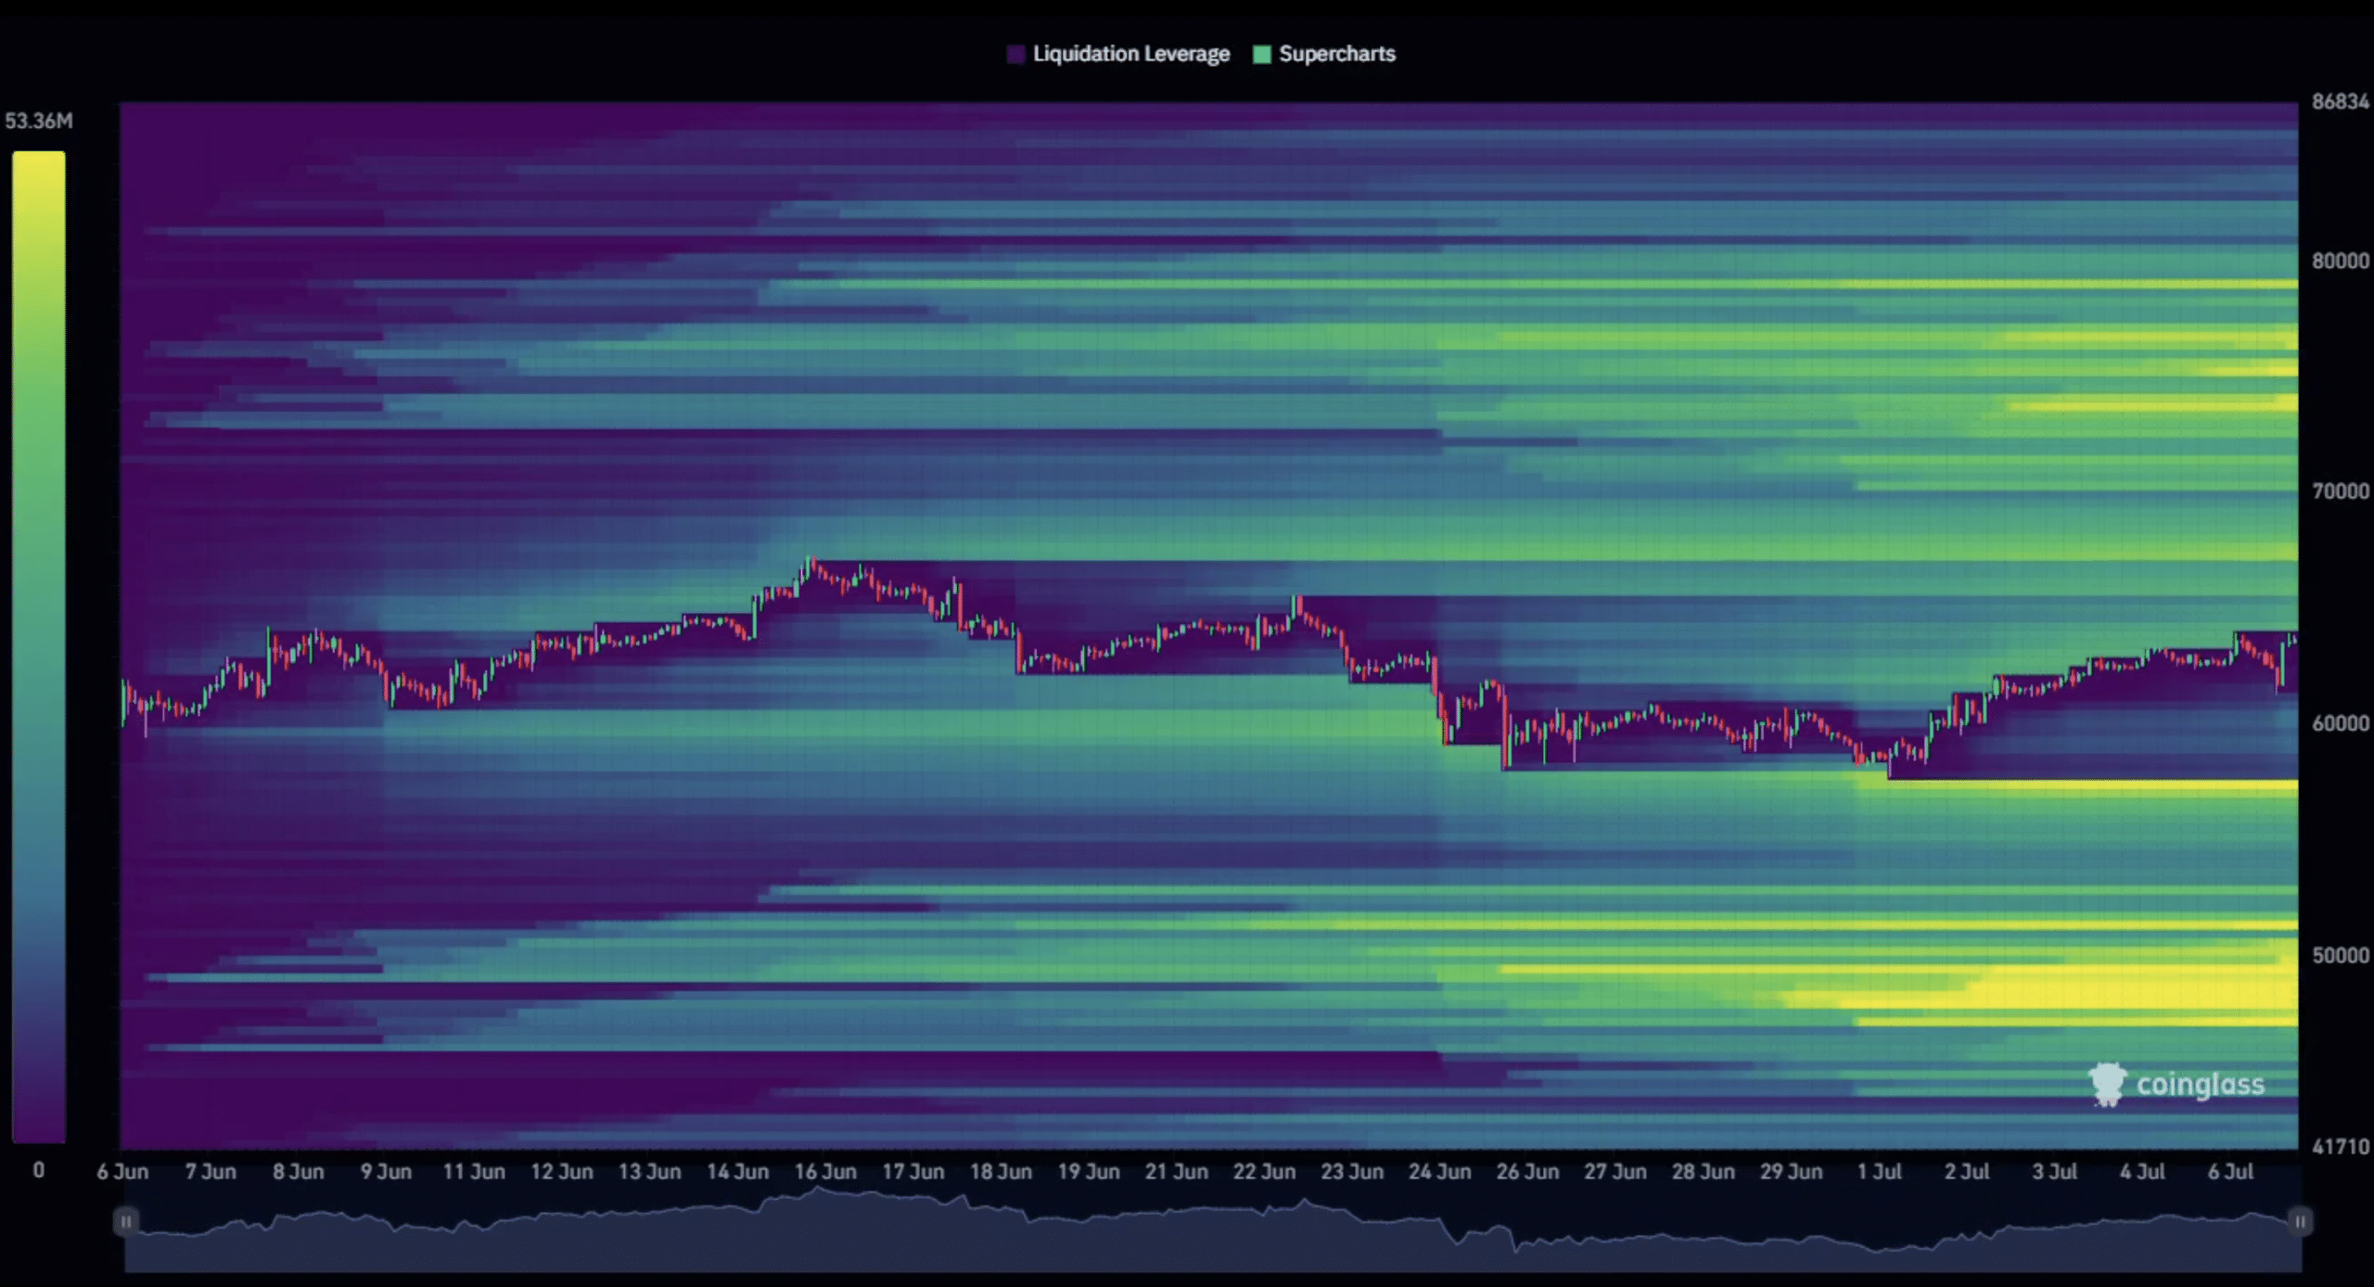Click the 18 Jun date label

click(x=1001, y=1172)
